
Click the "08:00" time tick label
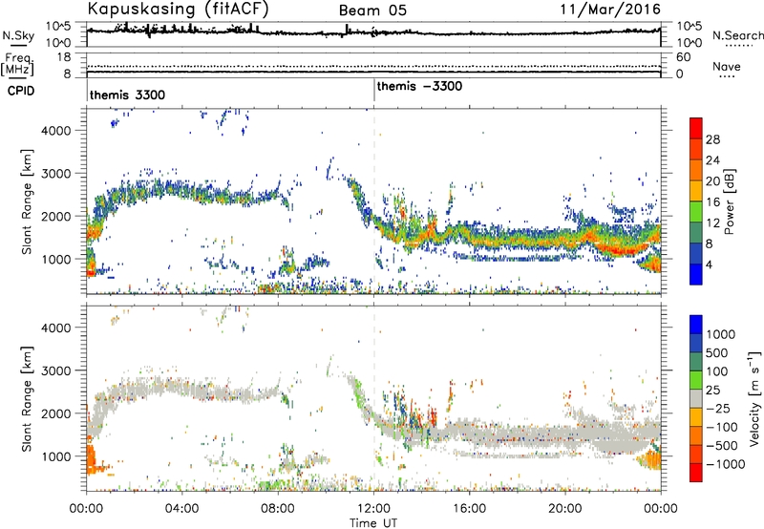coord(278,509)
